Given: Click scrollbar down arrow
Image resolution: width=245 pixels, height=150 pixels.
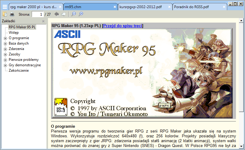Looking at the screenshot, I should (241, 146).
